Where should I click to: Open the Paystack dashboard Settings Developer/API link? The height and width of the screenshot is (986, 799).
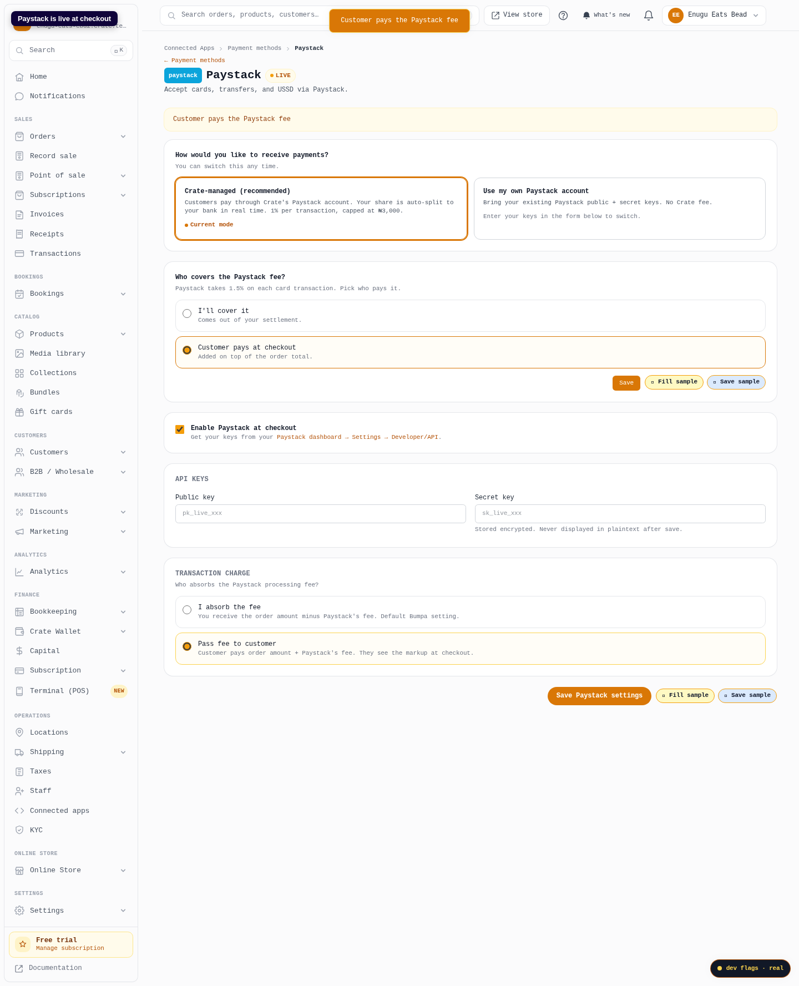(359, 437)
